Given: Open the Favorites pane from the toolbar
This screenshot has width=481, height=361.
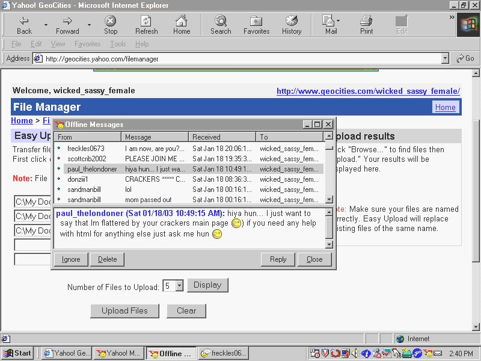Looking at the screenshot, I should click(x=257, y=25).
